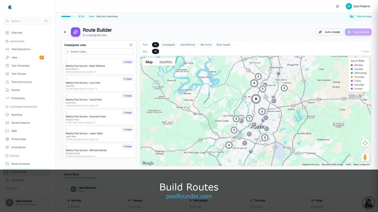Assign the Michelle Brooks job
This screenshot has height=212, width=378.
coord(128,146)
